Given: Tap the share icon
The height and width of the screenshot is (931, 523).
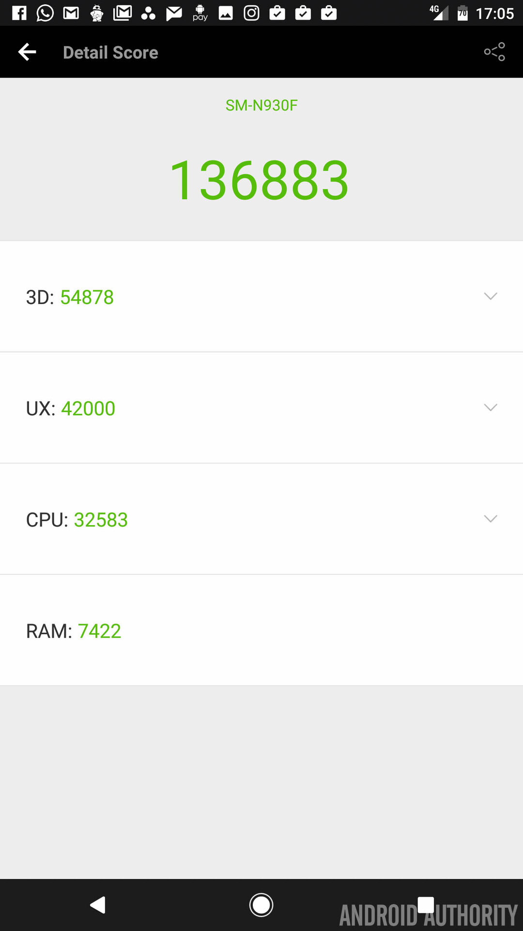Looking at the screenshot, I should click(x=494, y=52).
